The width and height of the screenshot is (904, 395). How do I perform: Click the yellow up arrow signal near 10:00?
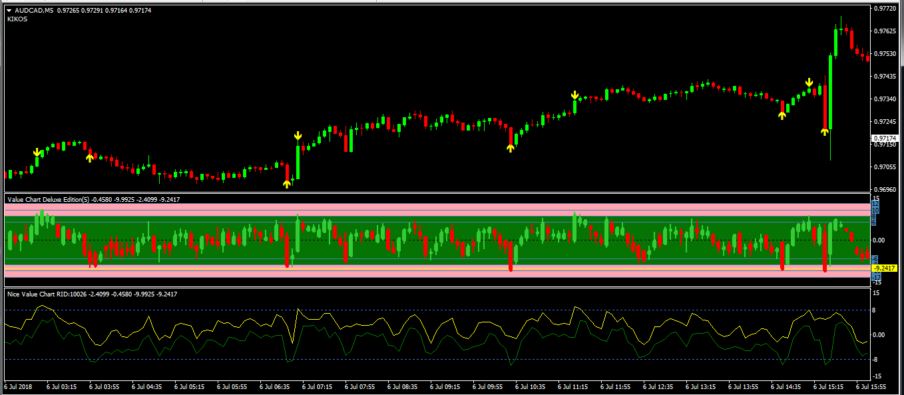tap(511, 148)
